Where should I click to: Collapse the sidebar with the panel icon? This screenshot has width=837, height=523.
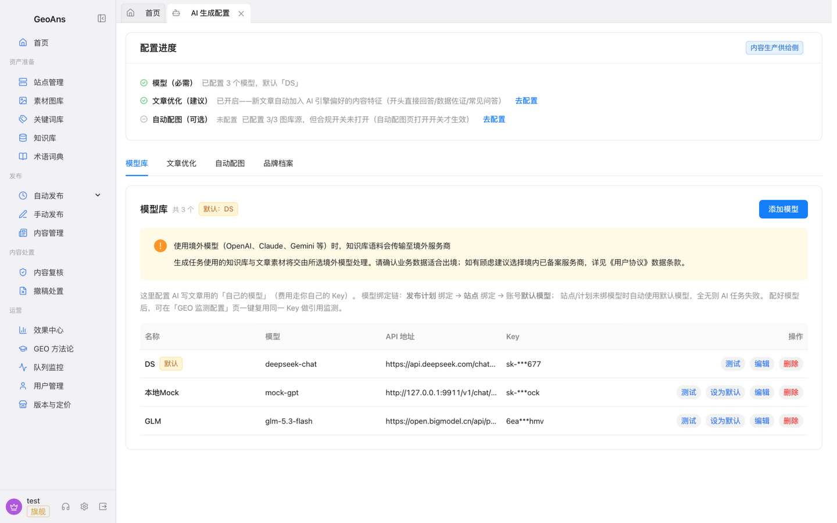point(102,19)
